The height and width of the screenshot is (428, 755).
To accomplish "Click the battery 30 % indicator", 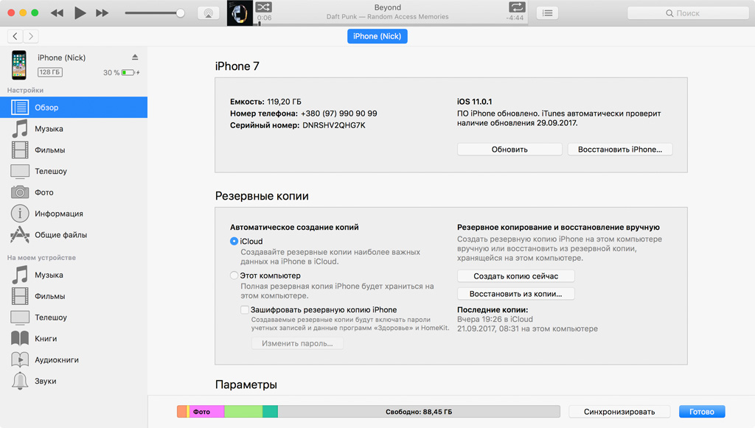I will pyautogui.click(x=122, y=73).
